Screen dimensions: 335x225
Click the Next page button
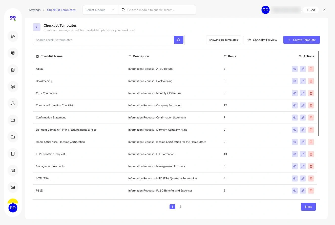pos(308,207)
